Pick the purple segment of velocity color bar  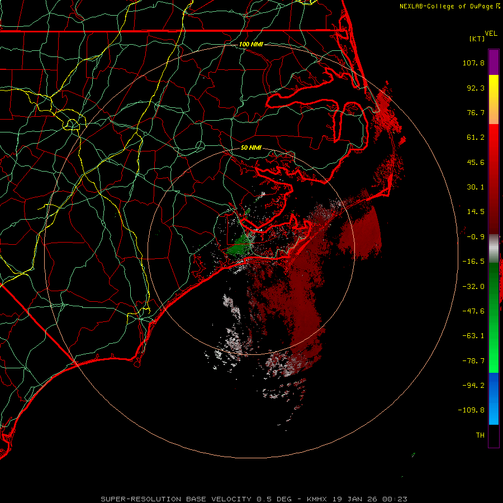tap(493, 62)
